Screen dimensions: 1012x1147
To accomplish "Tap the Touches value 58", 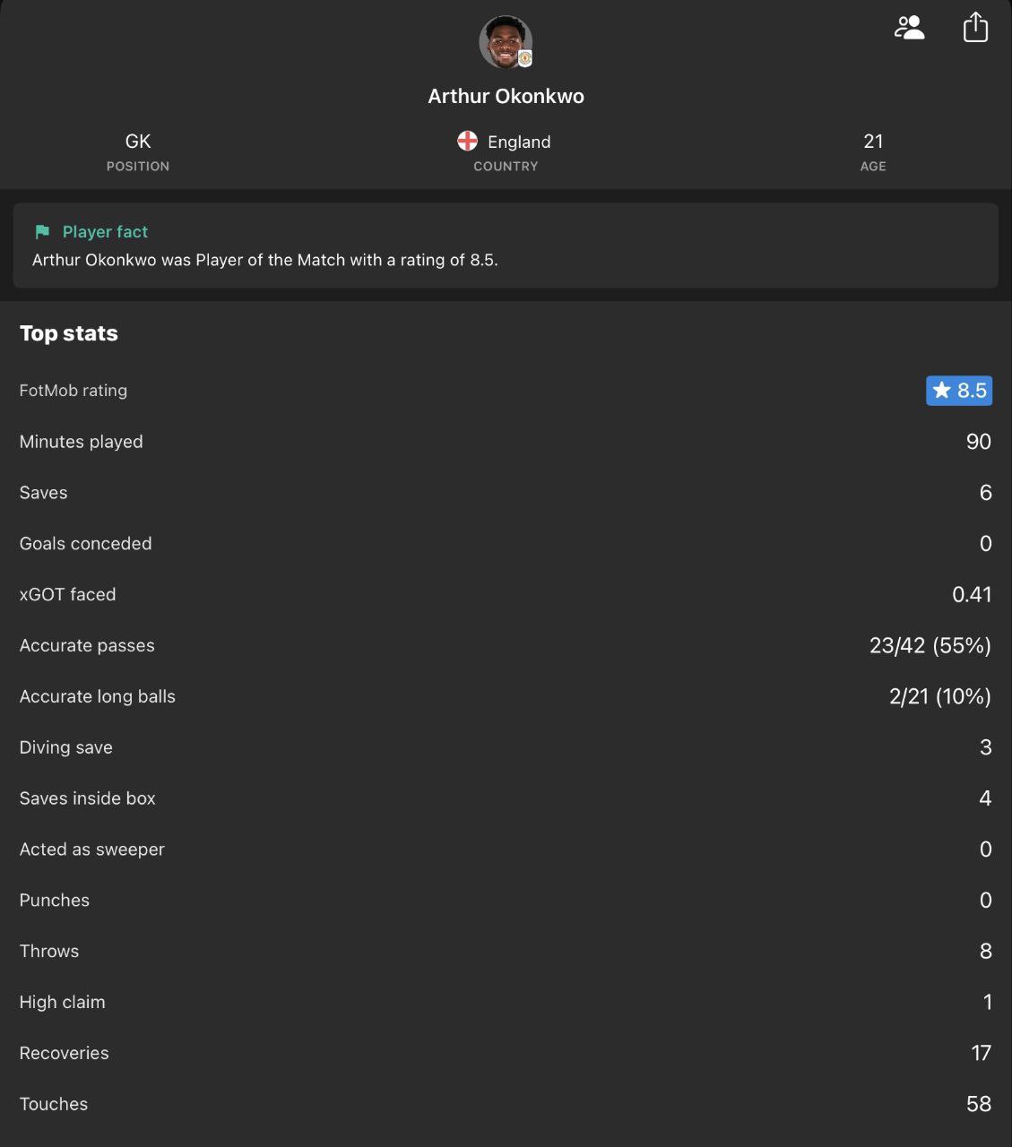I will tap(978, 1104).
